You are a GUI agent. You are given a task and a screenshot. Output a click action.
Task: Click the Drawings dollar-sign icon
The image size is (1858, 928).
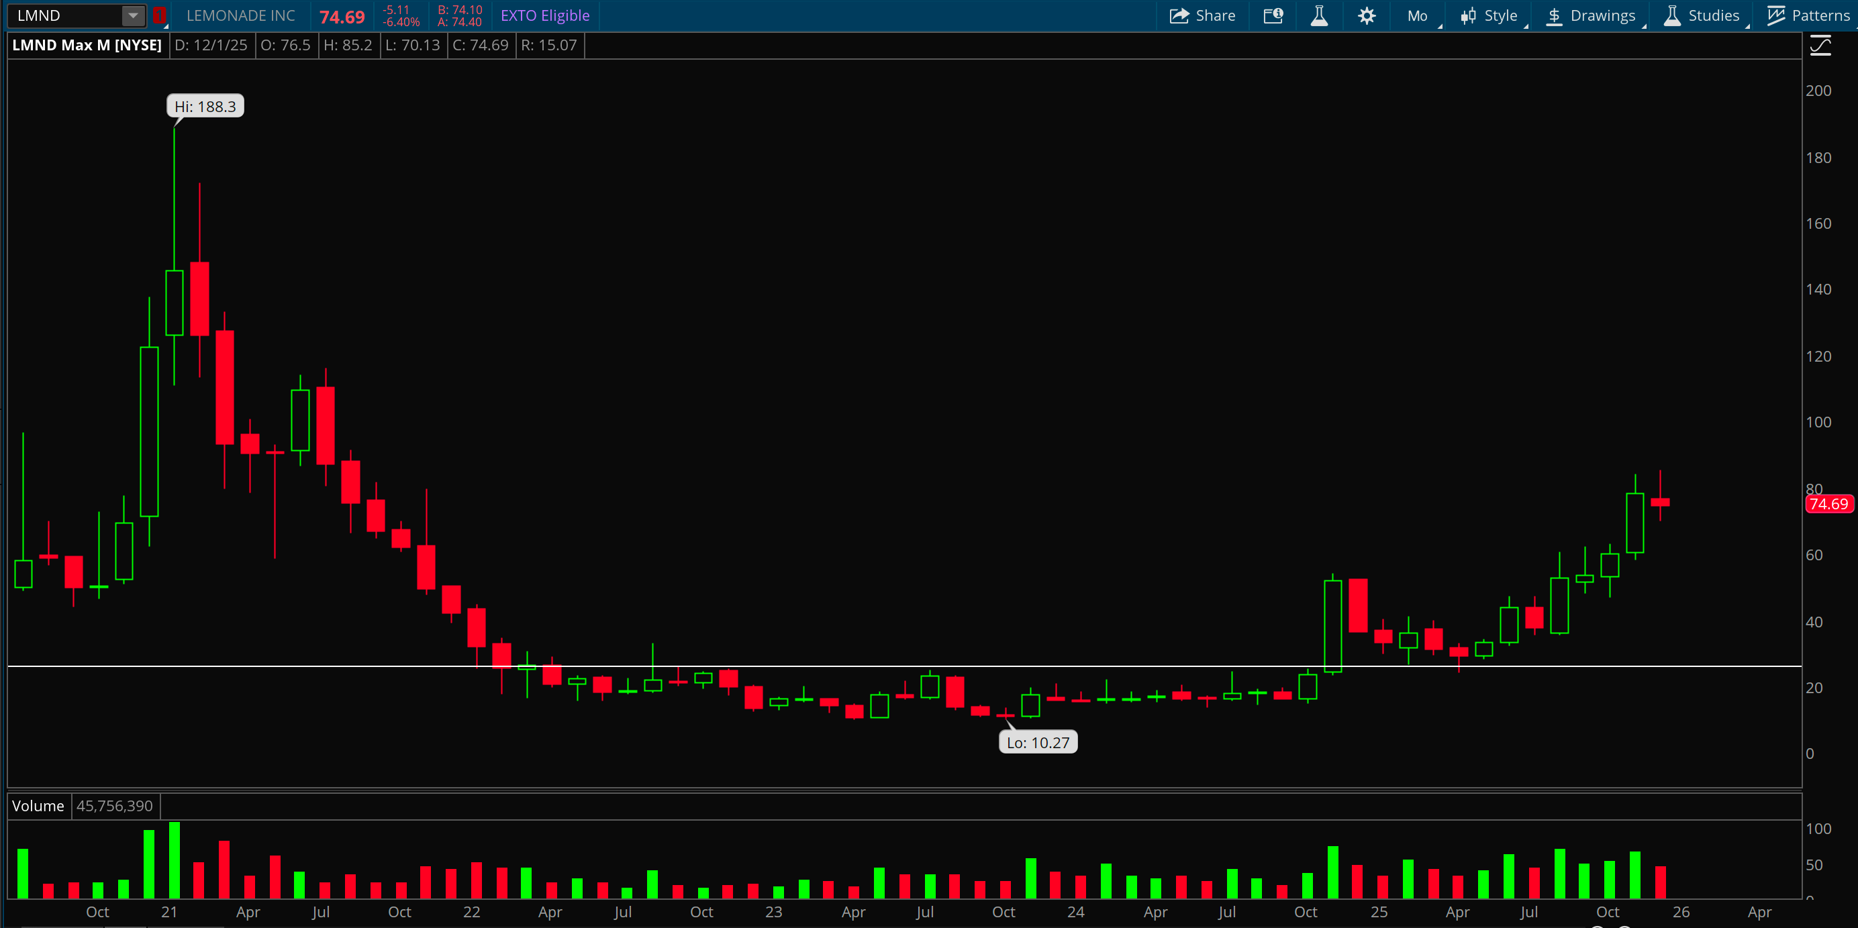click(1555, 16)
